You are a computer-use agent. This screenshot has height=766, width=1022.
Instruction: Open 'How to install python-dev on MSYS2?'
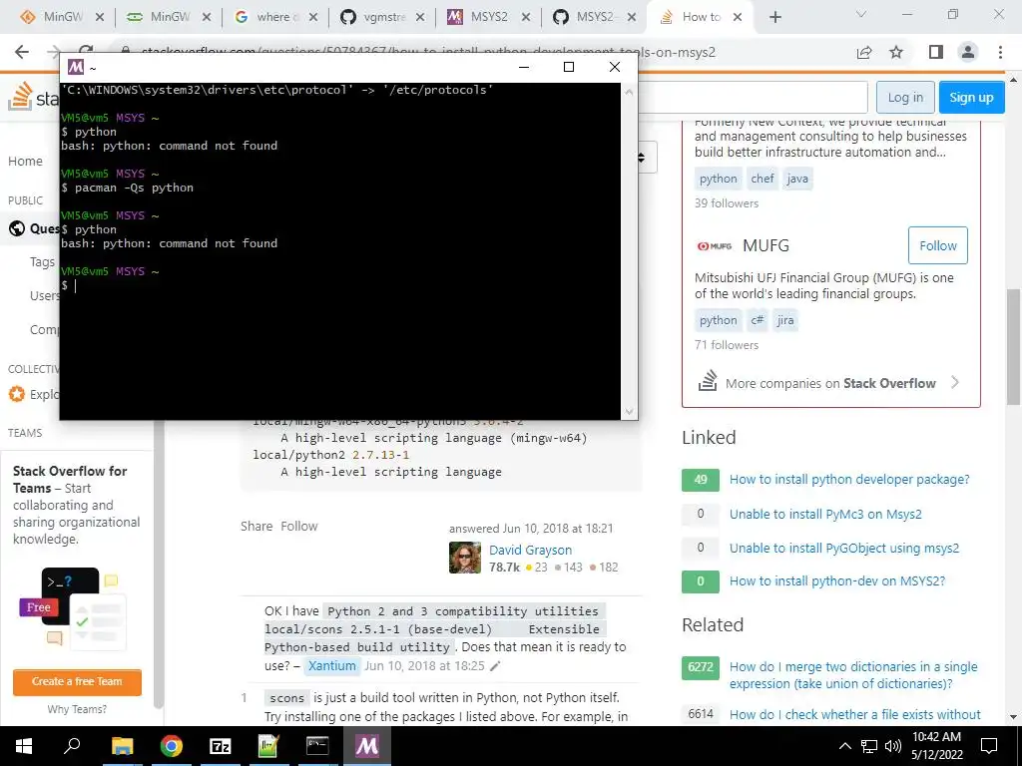point(837,581)
